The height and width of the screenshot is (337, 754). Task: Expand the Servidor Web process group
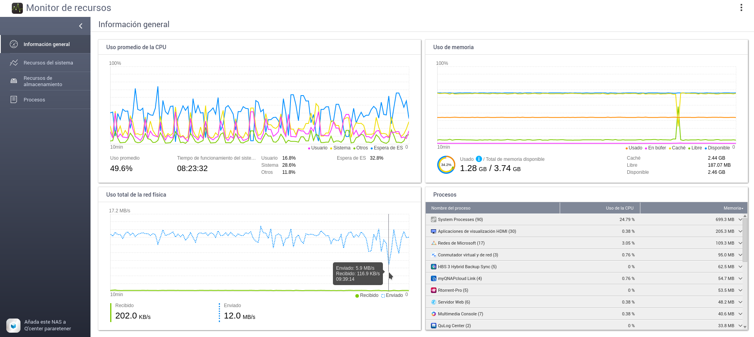(x=740, y=302)
